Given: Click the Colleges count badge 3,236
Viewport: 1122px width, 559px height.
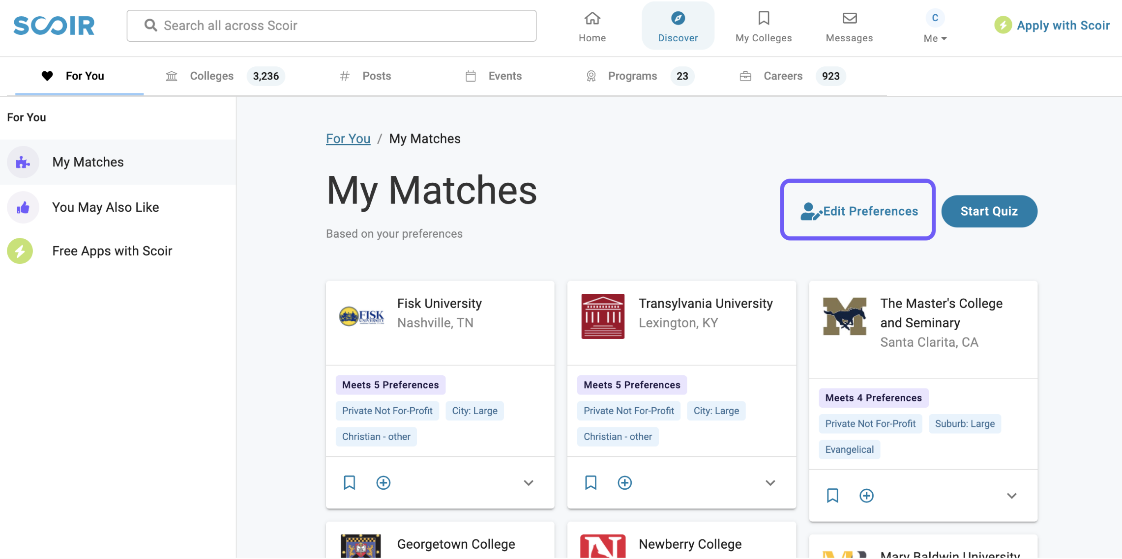Looking at the screenshot, I should (266, 76).
